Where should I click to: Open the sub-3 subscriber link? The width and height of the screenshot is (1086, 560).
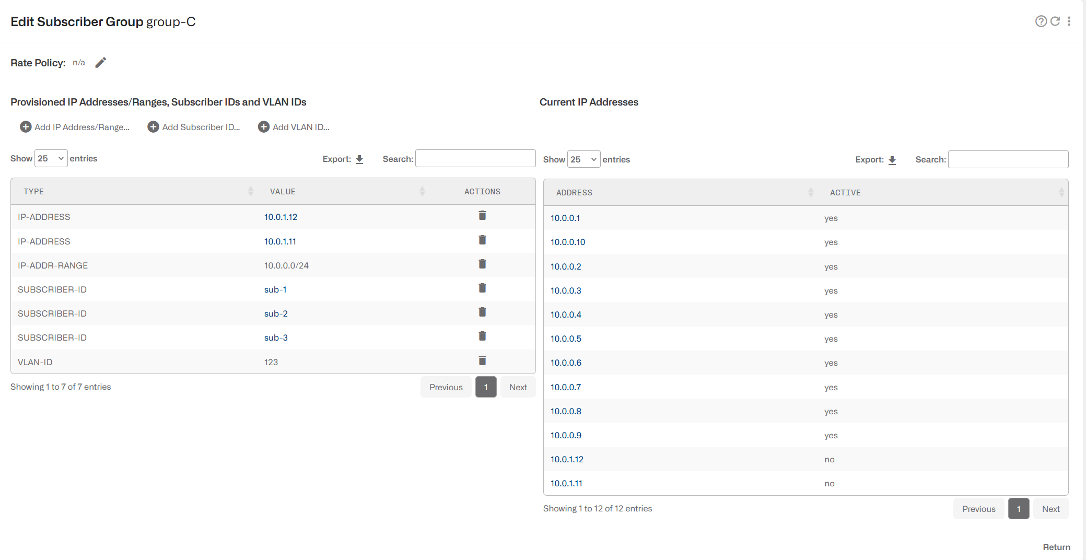[276, 337]
